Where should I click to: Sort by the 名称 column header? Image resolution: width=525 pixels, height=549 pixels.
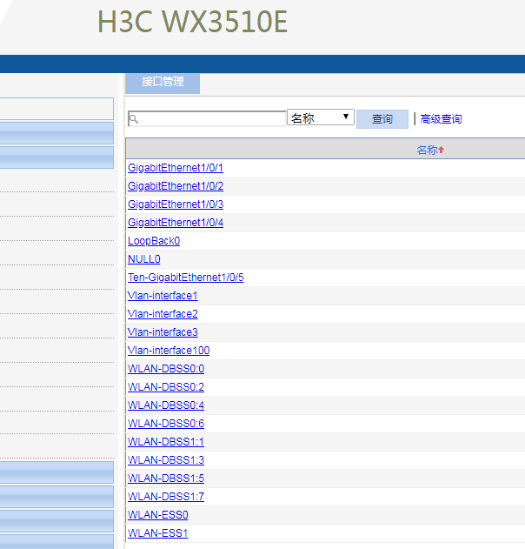tap(430, 150)
